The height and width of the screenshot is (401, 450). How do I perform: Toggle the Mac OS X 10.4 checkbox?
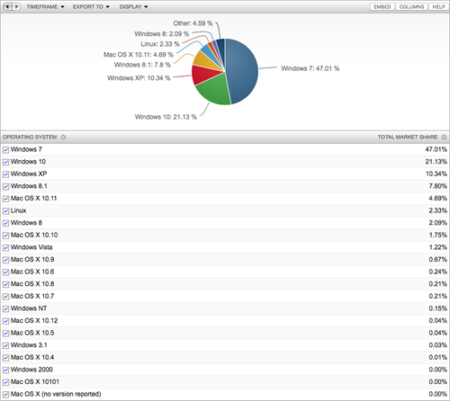point(5,358)
